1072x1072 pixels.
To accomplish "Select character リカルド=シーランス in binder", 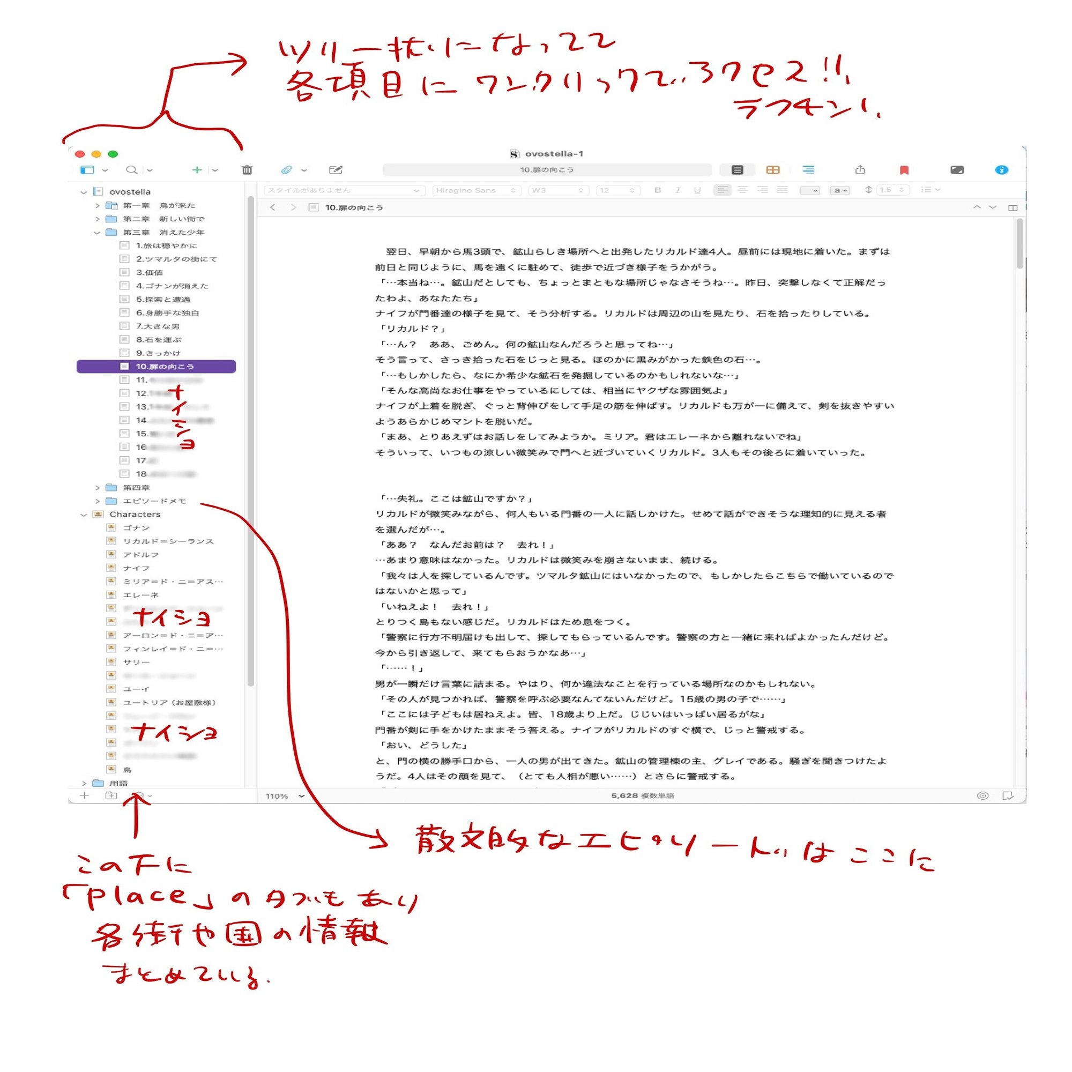I will point(168,541).
